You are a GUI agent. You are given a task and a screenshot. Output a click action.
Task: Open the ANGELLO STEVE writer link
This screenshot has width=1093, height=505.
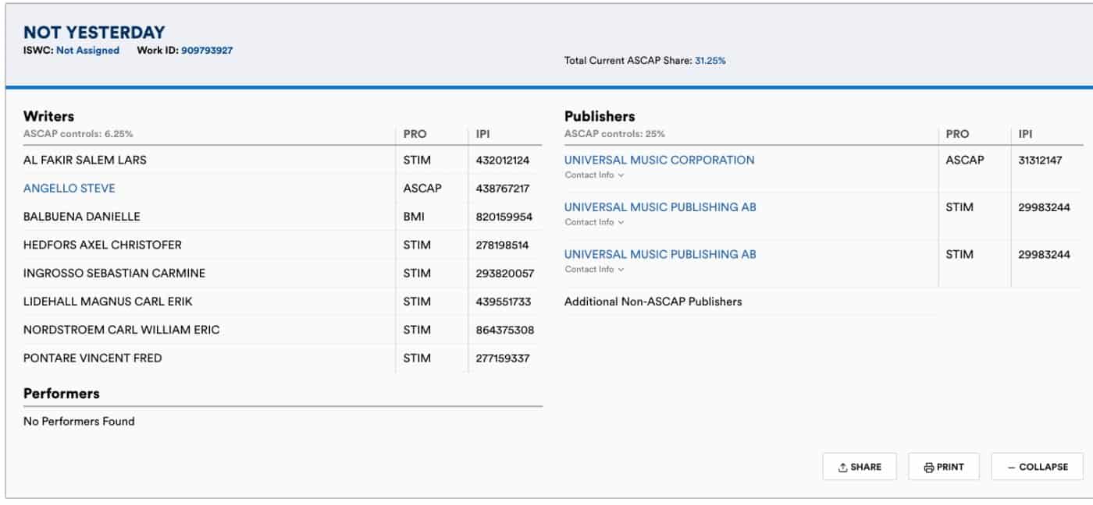69,189
